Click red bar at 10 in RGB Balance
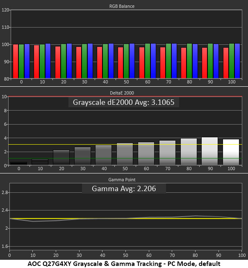 point(36,62)
